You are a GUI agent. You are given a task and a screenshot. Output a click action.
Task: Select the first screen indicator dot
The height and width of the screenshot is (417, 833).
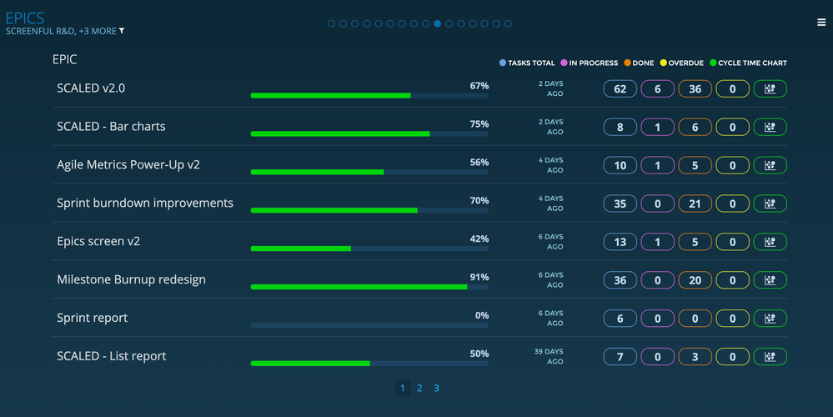[x=332, y=23]
